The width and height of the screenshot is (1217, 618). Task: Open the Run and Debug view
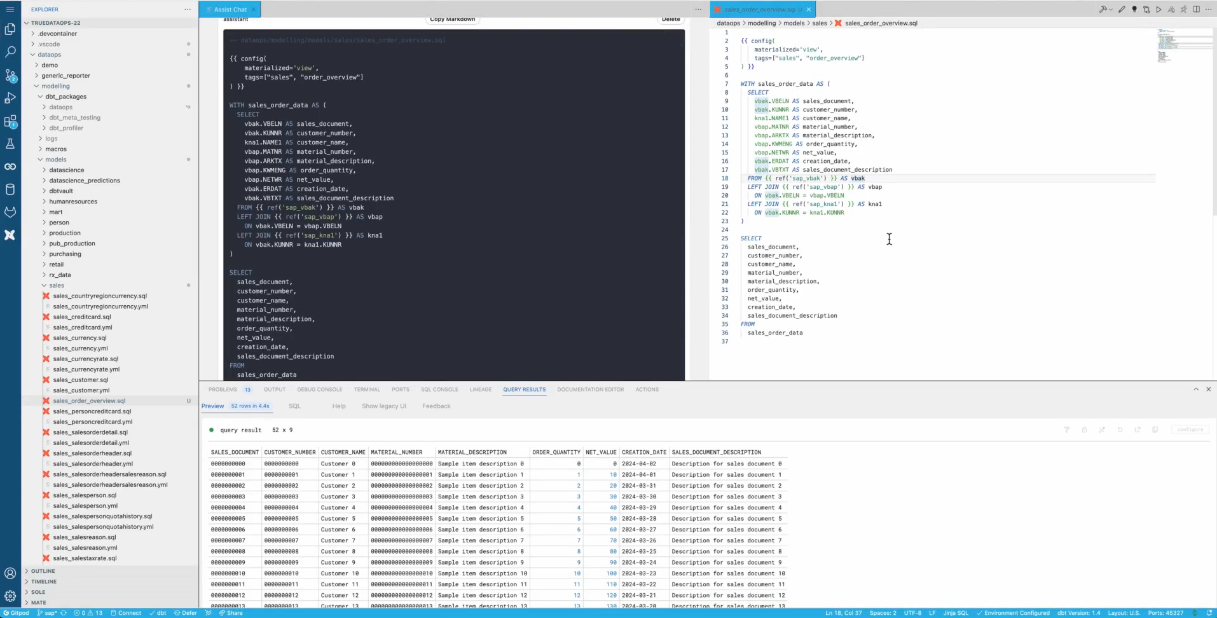tap(10, 99)
